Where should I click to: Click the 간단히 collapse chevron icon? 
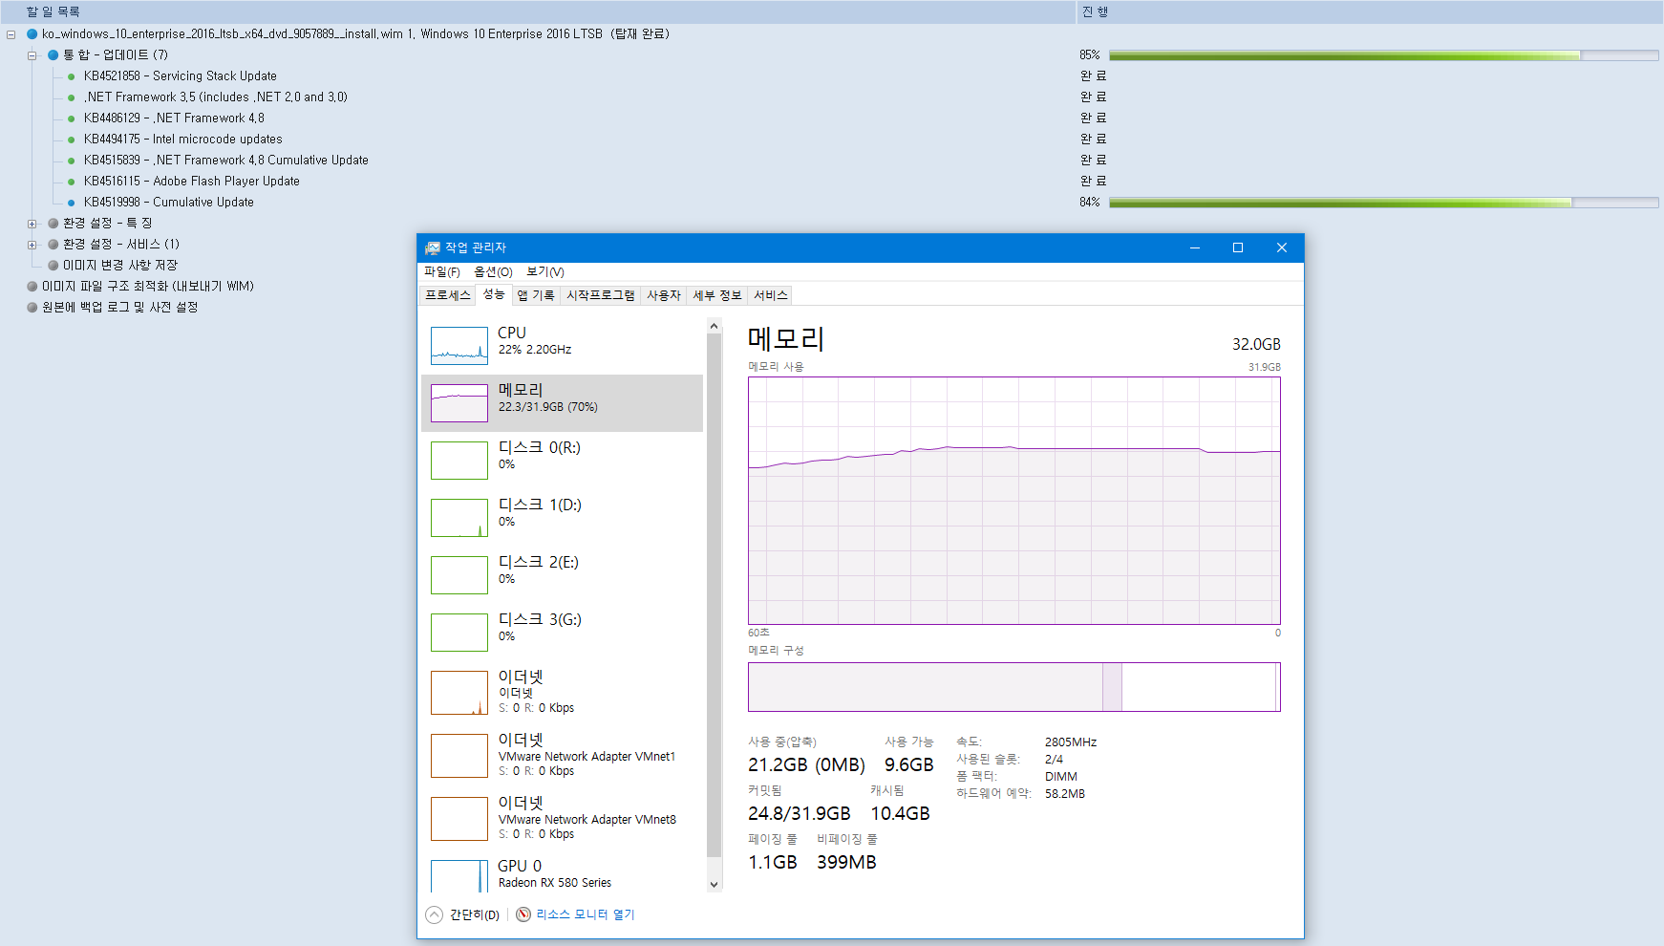(x=435, y=915)
